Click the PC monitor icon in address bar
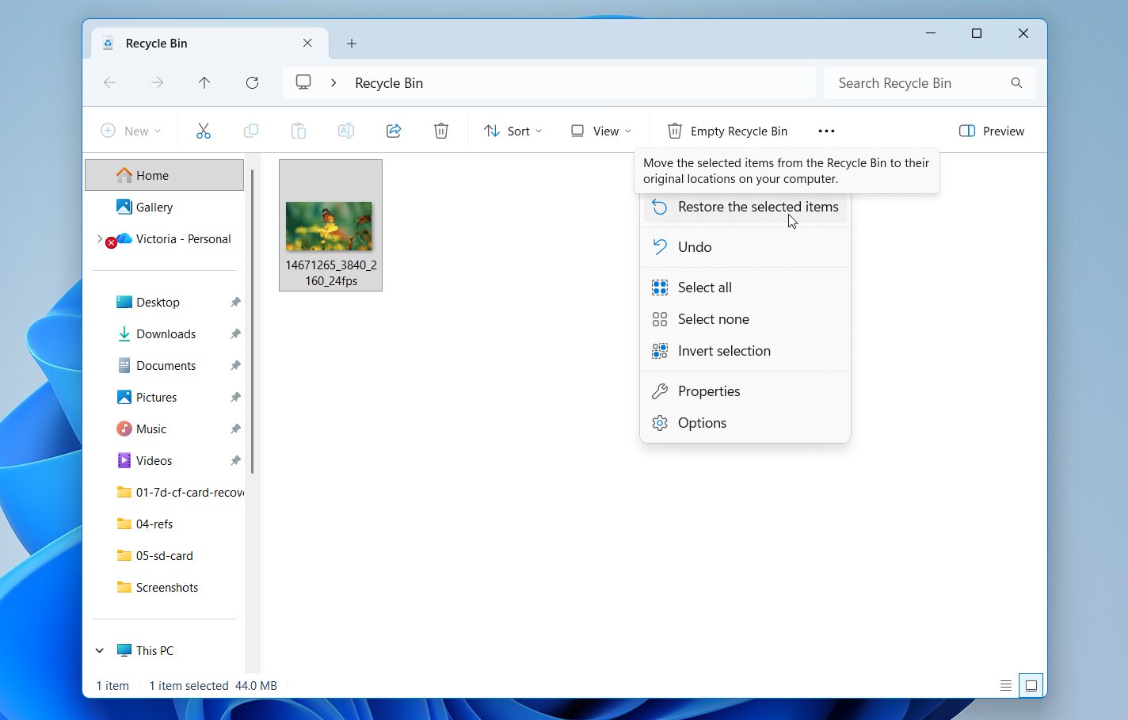Image resolution: width=1128 pixels, height=720 pixels. click(303, 82)
